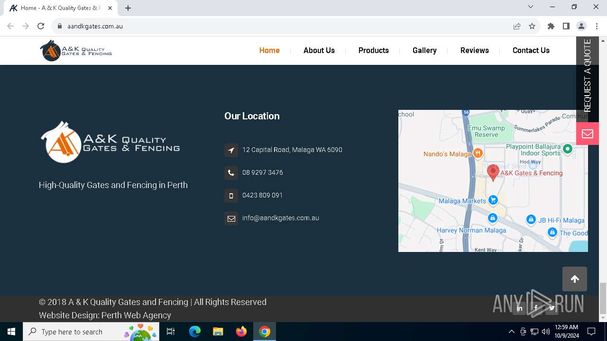Click the scroll-to-top arrow button
The image size is (607, 341).
coord(575,279)
